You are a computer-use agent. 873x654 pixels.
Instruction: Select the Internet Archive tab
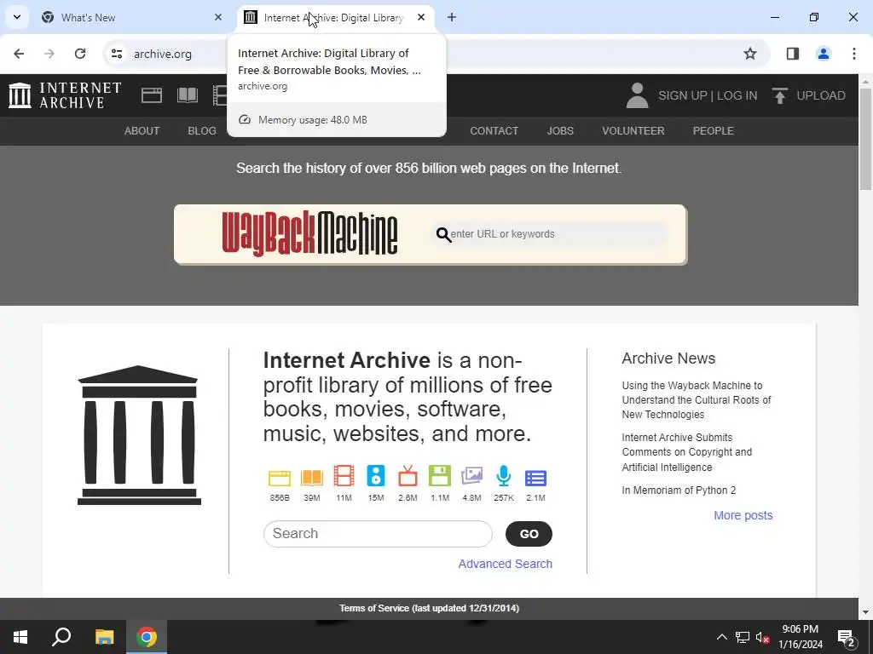333,17
